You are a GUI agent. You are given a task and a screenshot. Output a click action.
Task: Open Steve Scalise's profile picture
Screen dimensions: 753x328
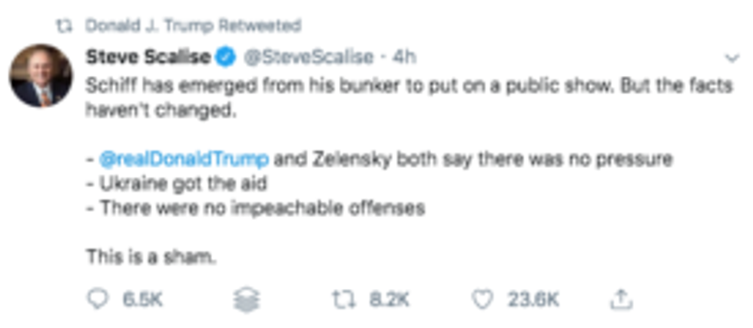(40, 76)
